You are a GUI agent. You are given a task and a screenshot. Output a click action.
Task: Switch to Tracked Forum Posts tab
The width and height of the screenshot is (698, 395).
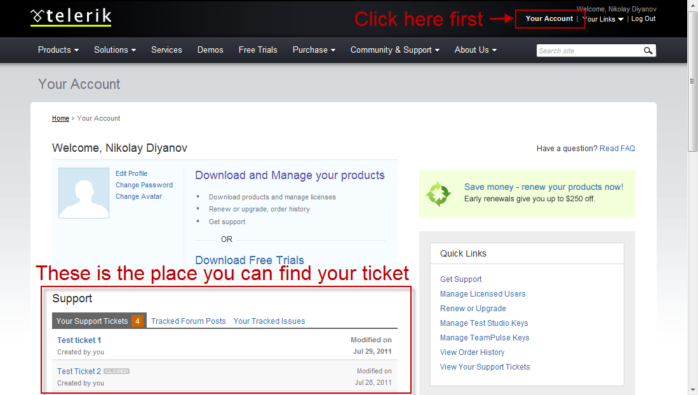(188, 321)
